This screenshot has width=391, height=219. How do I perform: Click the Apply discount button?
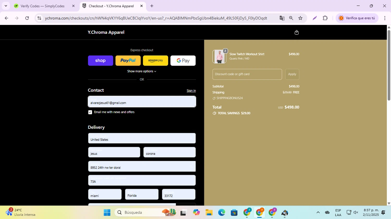click(x=292, y=74)
